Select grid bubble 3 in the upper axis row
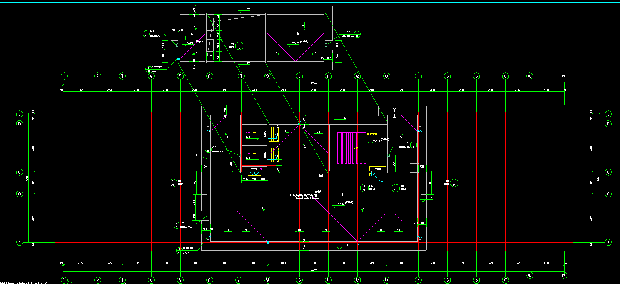This screenshot has height=284, width=620. point(122,76)
